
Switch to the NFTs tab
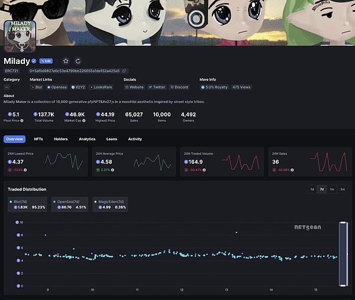38,139
